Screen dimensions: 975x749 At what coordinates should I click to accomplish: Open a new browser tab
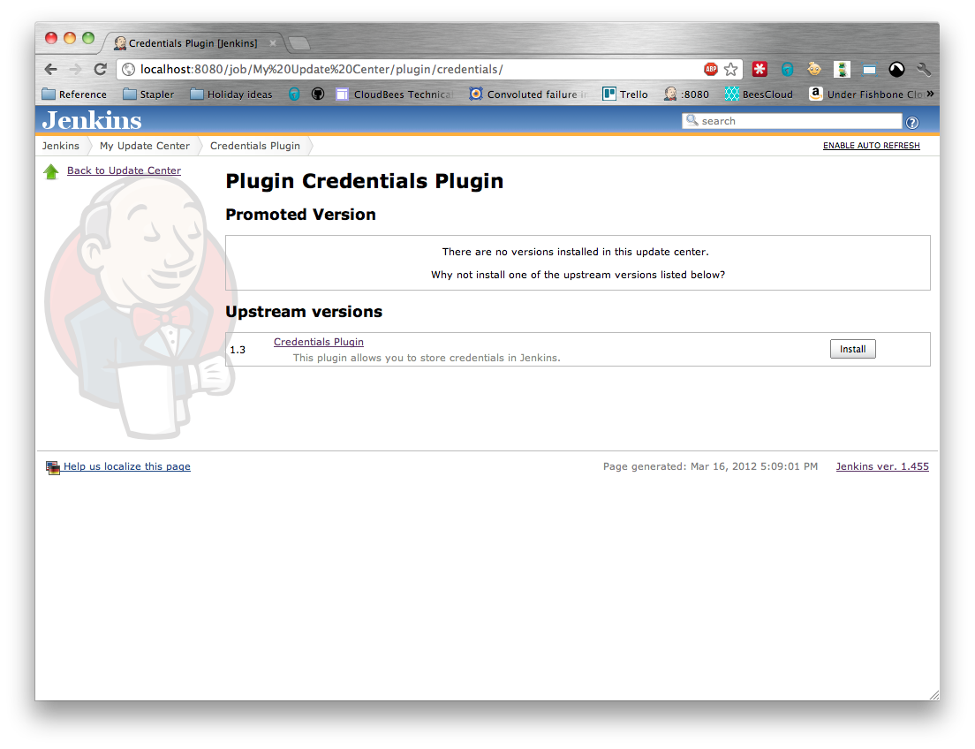coord(299,43)
